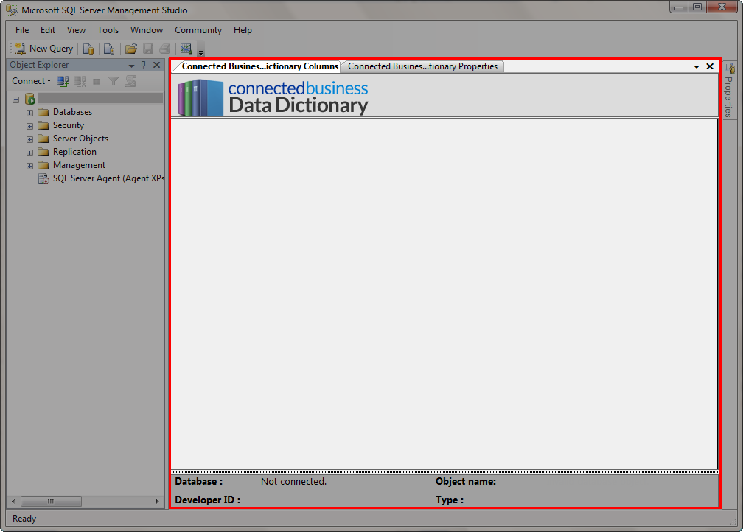Click the Database Engine Query icon
This screenshot has width=743, height=532.
[x=88, y=49]
